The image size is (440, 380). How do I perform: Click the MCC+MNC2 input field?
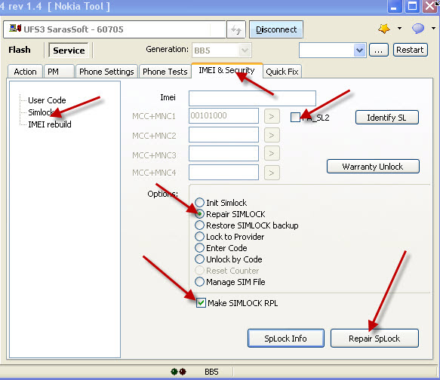pyautogui.click(x=223, y=135)
